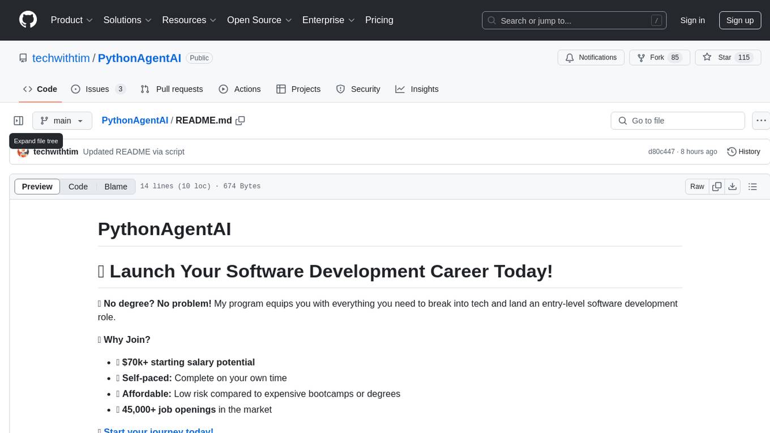Open the Pricing page

(x=379, y=20)
